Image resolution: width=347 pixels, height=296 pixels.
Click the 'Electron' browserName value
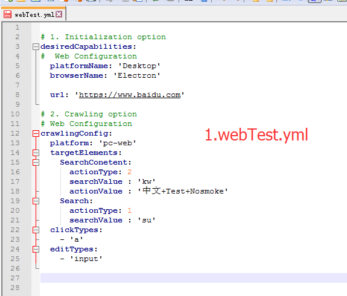click(137, 75)
